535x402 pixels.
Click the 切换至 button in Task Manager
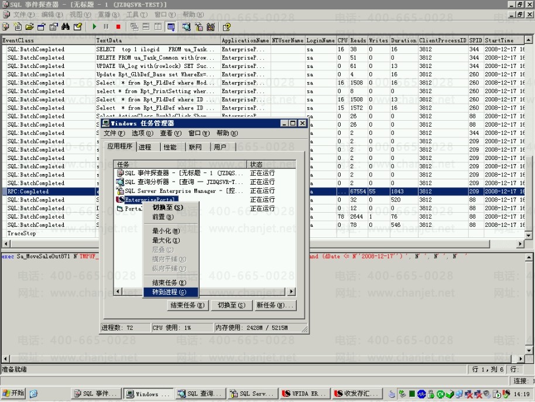tap(231, 305)
